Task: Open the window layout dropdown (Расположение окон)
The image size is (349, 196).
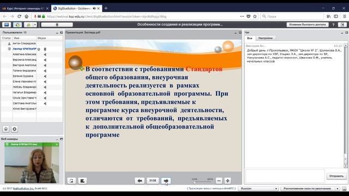Action: click(310, 189)
